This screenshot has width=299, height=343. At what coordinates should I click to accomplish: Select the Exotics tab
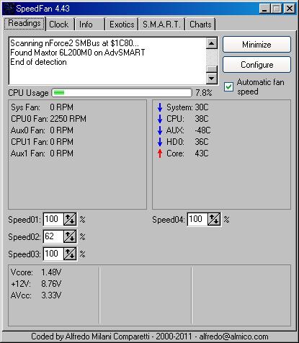click(122, 24)
